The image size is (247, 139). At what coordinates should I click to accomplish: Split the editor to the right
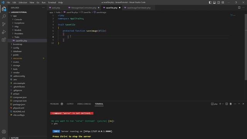click(239, 8)
